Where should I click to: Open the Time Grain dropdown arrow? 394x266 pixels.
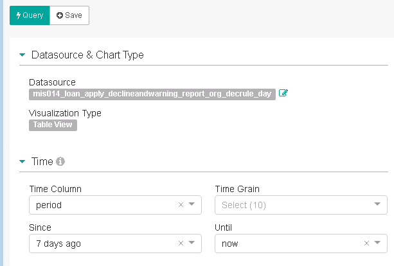click(x=377, y=204)
